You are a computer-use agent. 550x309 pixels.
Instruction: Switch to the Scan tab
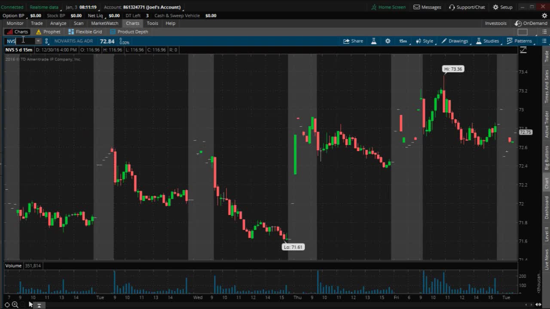pyautogui.click(x=79, y=23)
